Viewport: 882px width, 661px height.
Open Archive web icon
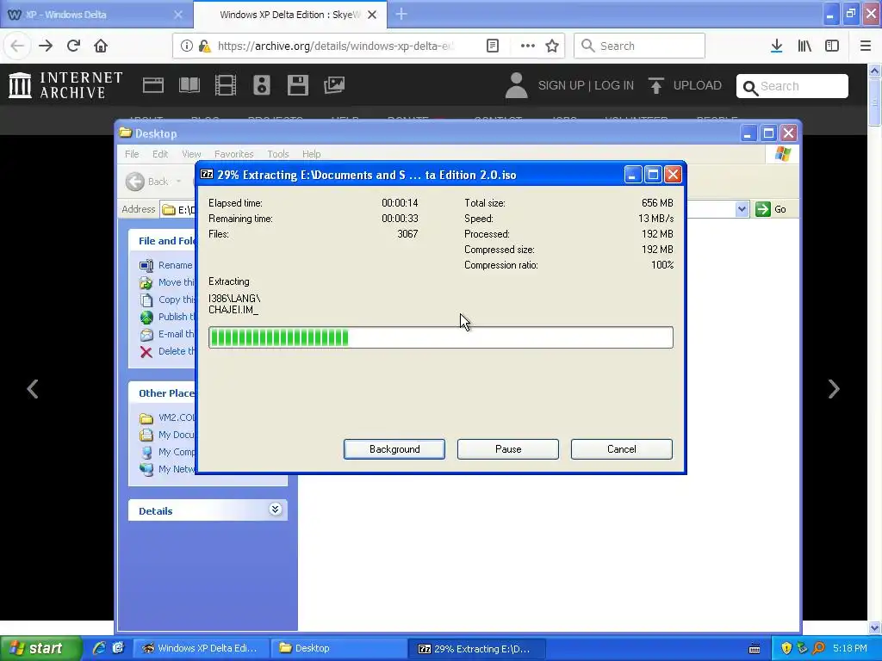click(x=153, y=85)
